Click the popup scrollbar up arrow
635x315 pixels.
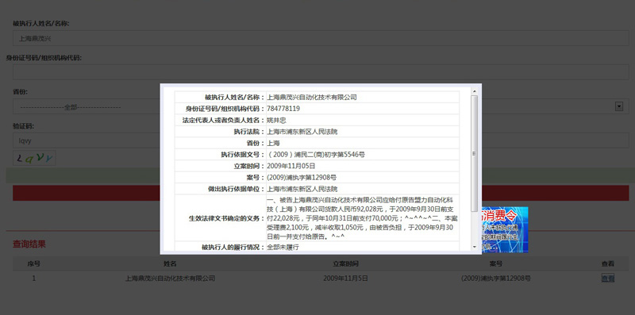pyautogui.click(x=474, y=90)
